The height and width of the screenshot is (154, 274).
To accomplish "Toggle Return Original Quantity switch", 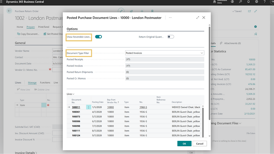I will (x=171, y=37).
